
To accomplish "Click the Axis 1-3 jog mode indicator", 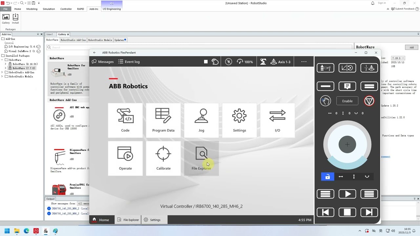I will coord(281,62).
